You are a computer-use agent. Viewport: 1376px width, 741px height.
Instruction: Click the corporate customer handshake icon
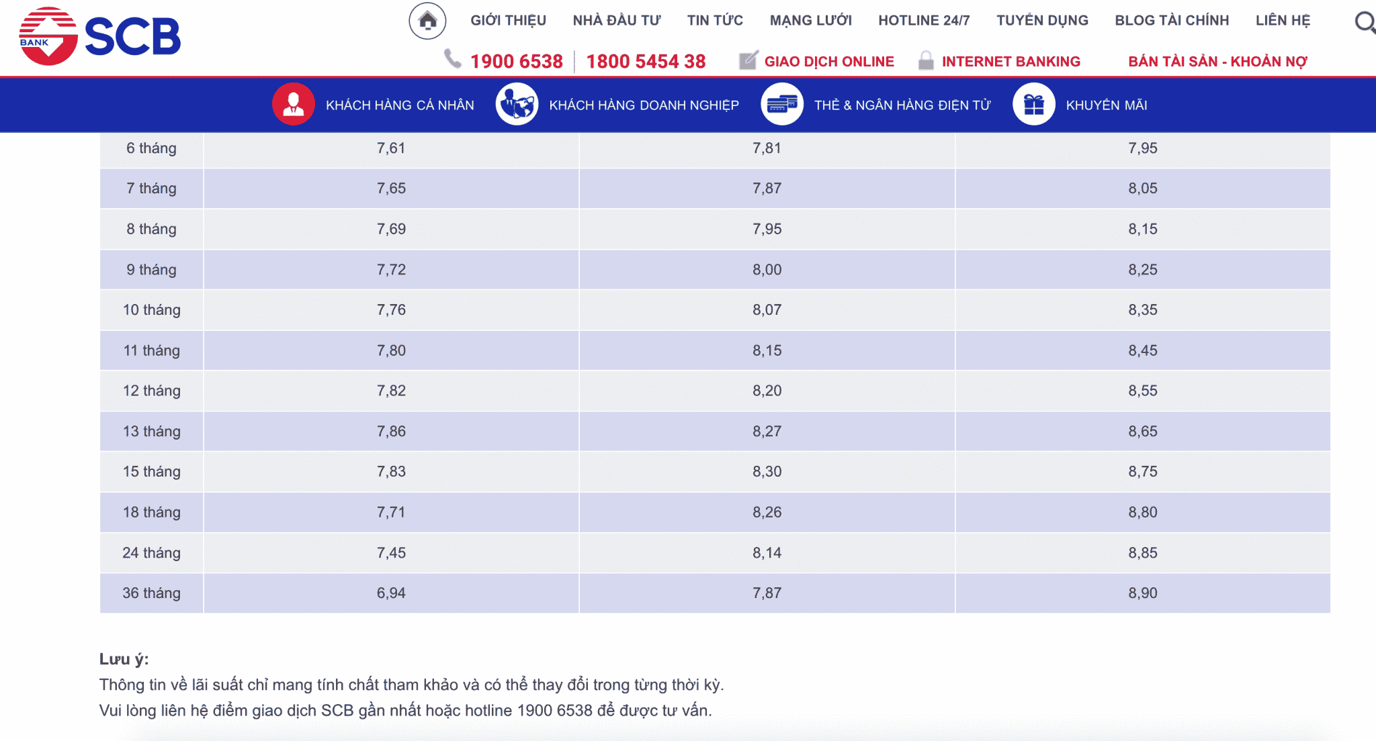point(517,105)
